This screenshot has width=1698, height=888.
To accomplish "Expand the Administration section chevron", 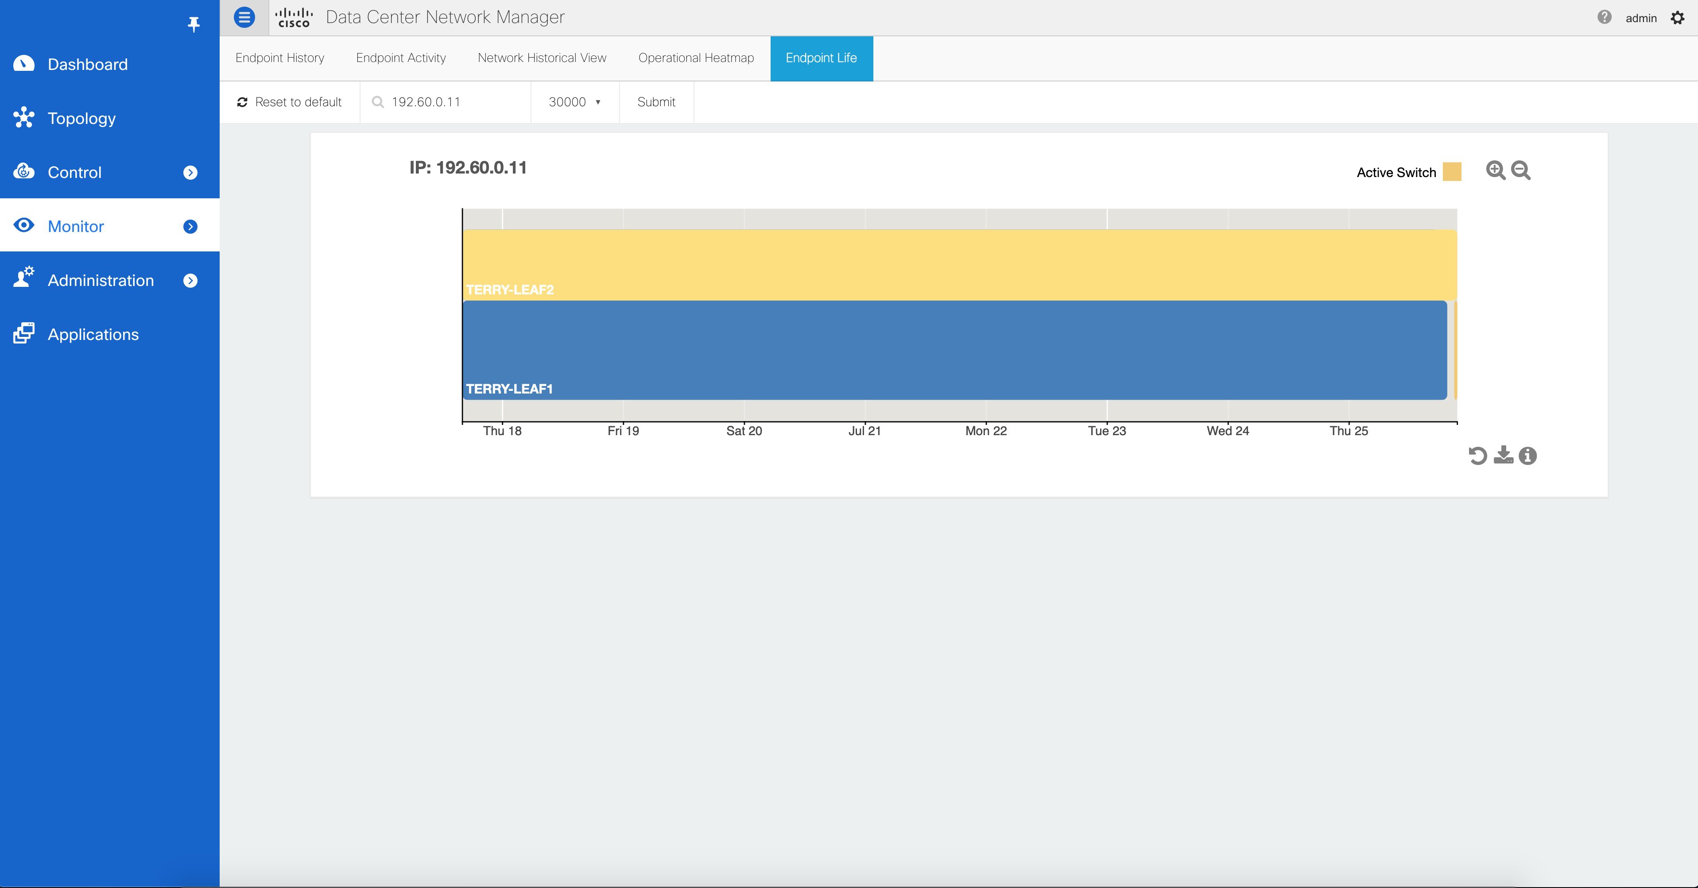I will tap(190, 281).
